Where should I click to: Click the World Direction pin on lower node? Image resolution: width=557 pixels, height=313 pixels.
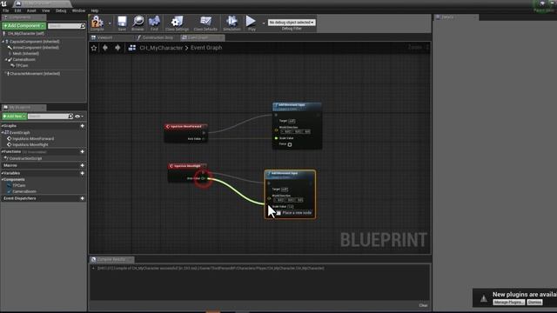pyautogui.click(x=269, y=198)
